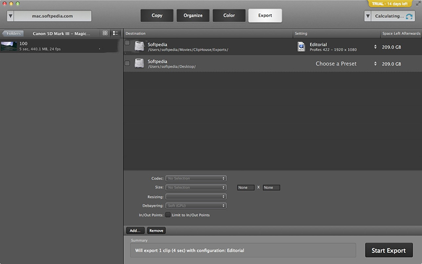Screen dimensions: 422x264
Task: Click the Add... destination button
Action: coord(135,231)
